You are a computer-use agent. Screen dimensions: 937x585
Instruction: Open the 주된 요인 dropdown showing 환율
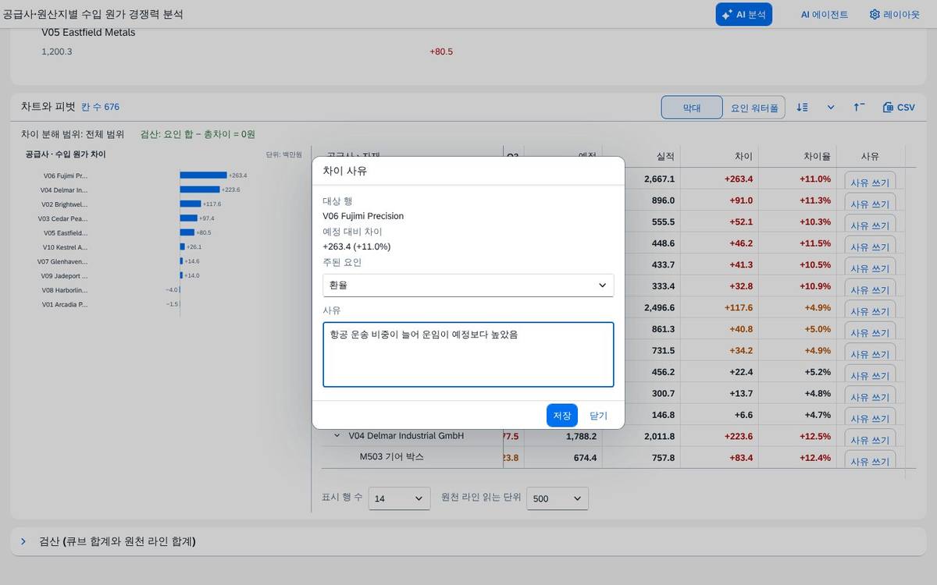point(468,285)
